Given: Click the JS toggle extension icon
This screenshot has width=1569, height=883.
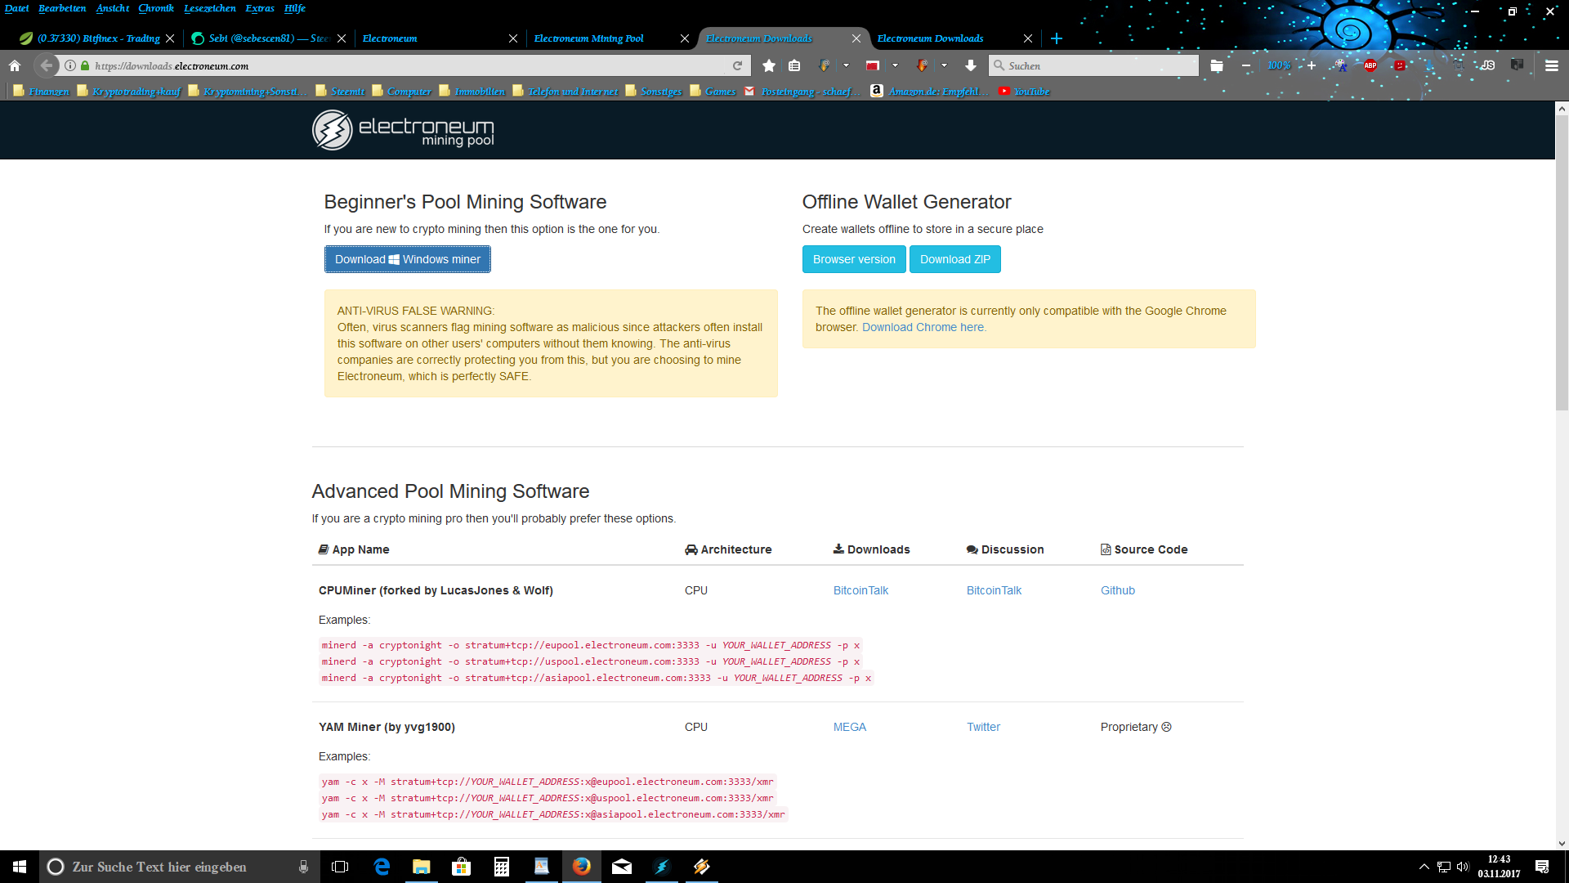Looking at the screenshot, I should pos(1488,65).
